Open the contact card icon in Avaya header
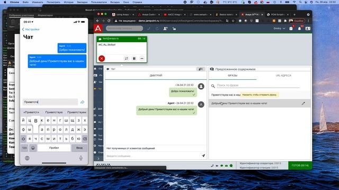Screen dimensions: 339x190 coord(308,28)
